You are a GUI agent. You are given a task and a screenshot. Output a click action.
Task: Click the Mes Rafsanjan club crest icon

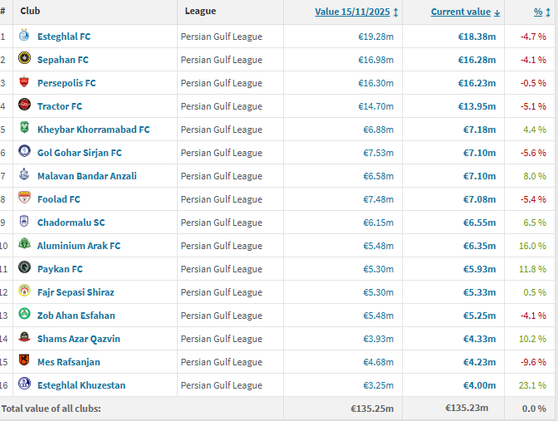[x=24, y=362]
